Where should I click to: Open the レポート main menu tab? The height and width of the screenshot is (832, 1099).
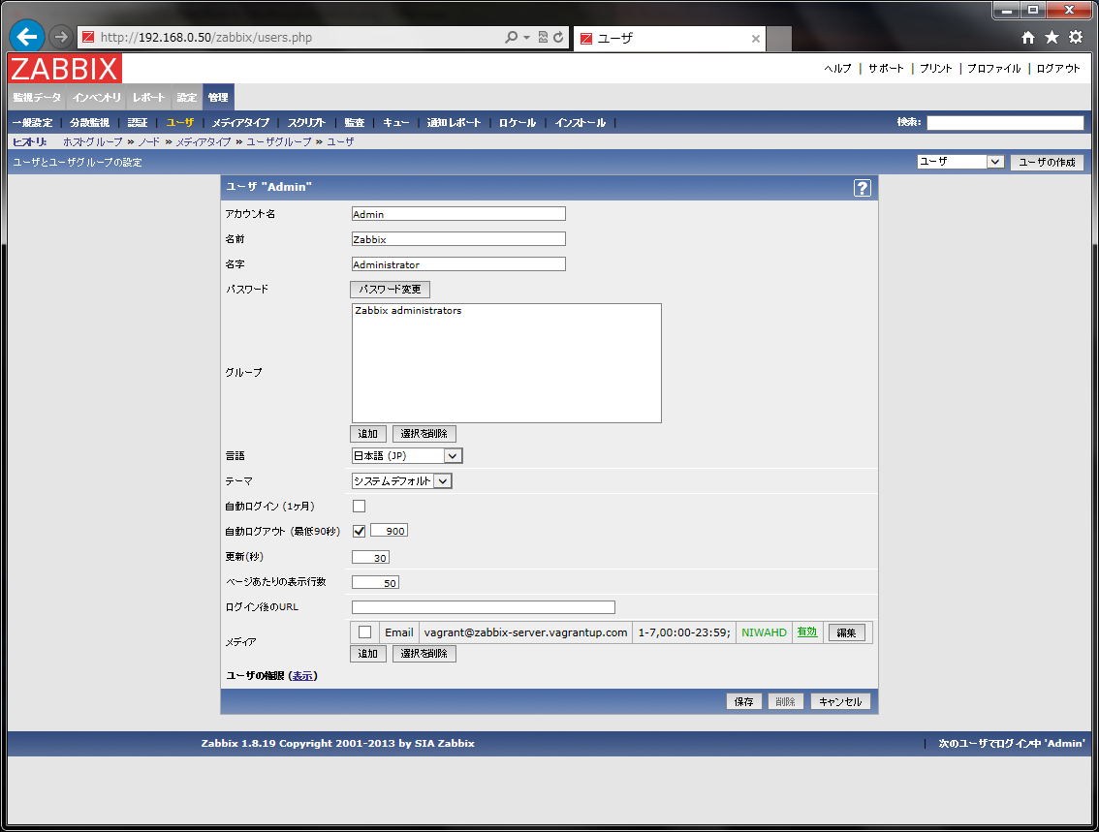pyautogui.click(x=148, y=98)
